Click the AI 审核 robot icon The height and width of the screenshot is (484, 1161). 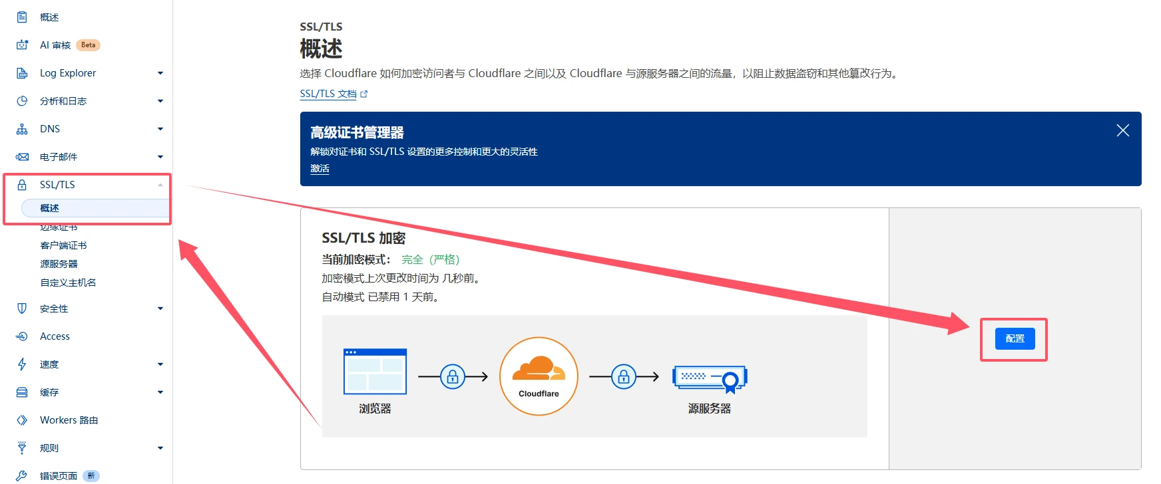[22, 45]
